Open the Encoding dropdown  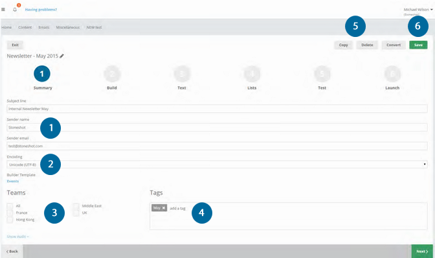point(217,165)
